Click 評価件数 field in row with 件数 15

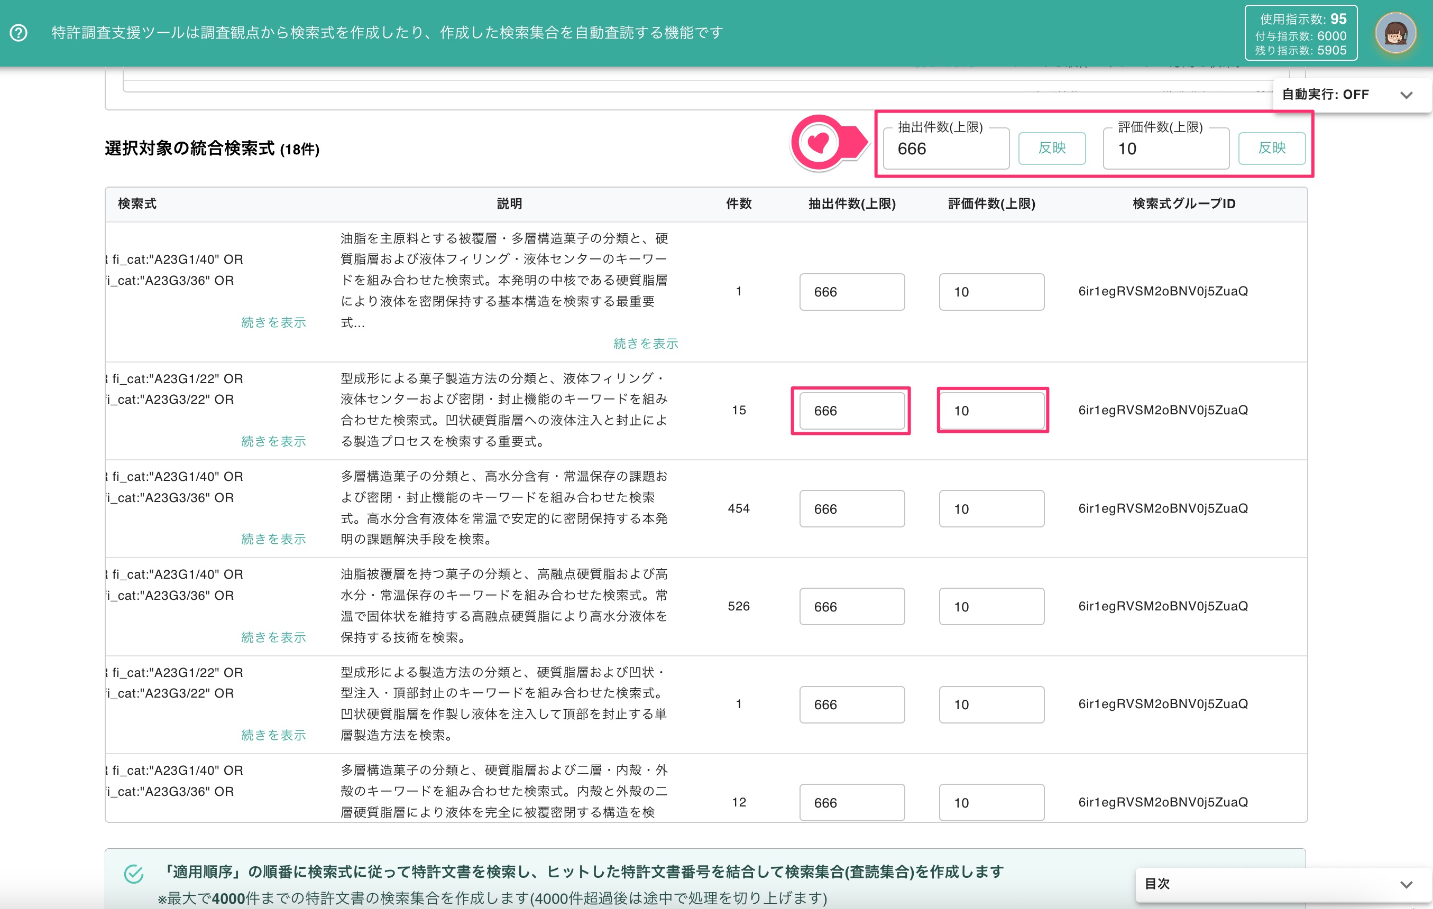click(x=991, y=411)
